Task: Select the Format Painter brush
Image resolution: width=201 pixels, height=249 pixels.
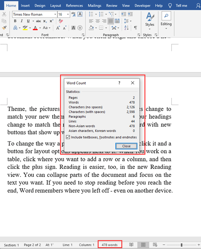Action: click(x=4, y=28)
